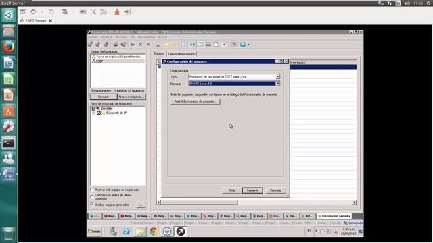Select the Instalación remota bottom tab
This screenshot has height=243, width=433.
pyautogui.click(x=334, y=216)
